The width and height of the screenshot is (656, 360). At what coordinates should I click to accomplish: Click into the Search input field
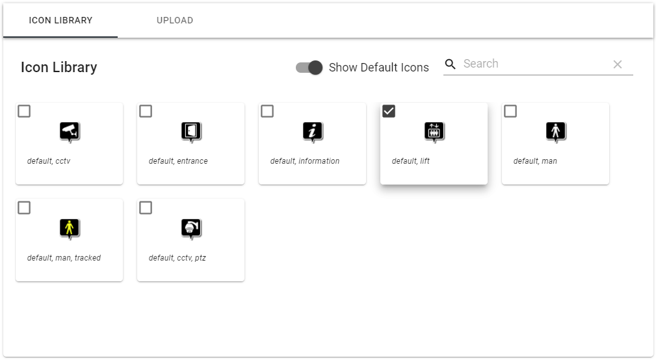click(x=534, y=64)
